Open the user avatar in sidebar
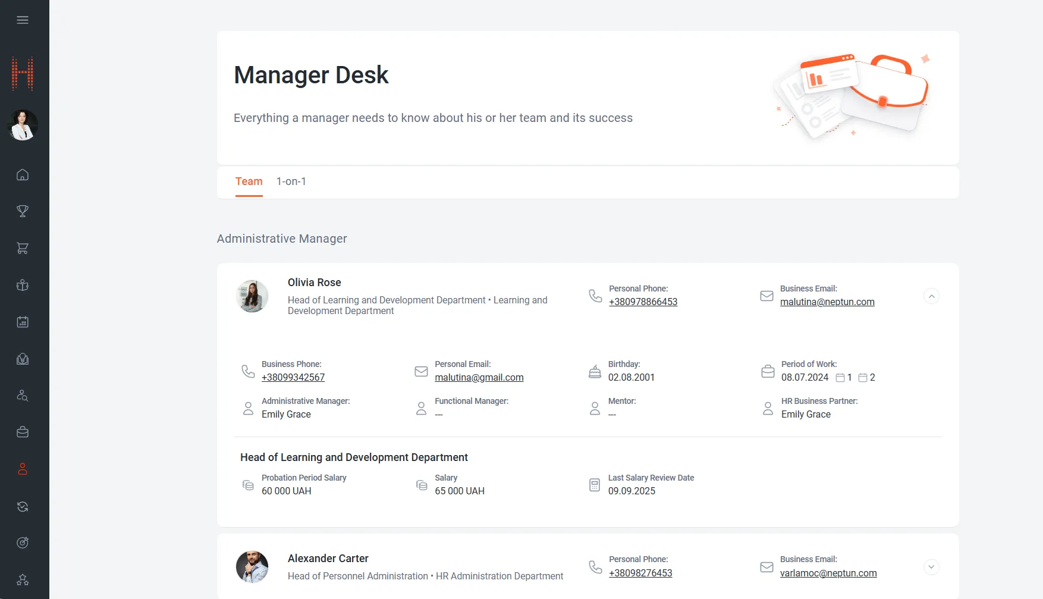 pos(23,125)
